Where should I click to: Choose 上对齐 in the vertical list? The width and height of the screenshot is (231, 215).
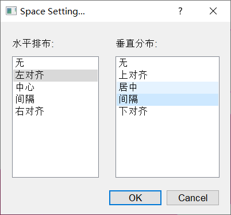167,75
